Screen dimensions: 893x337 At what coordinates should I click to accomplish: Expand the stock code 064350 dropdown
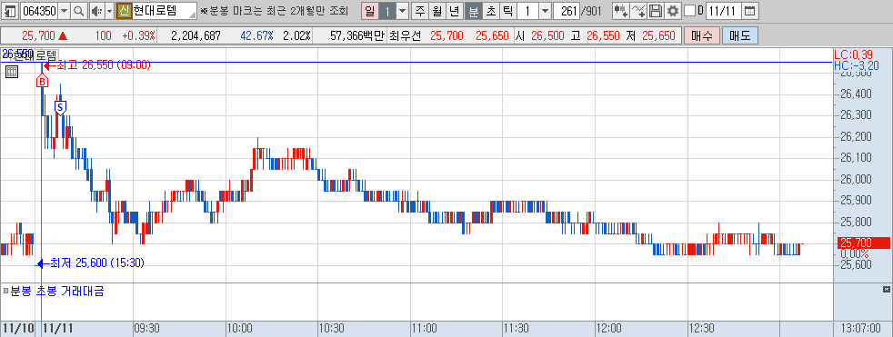pyautogui.click(x=64, y=11)
